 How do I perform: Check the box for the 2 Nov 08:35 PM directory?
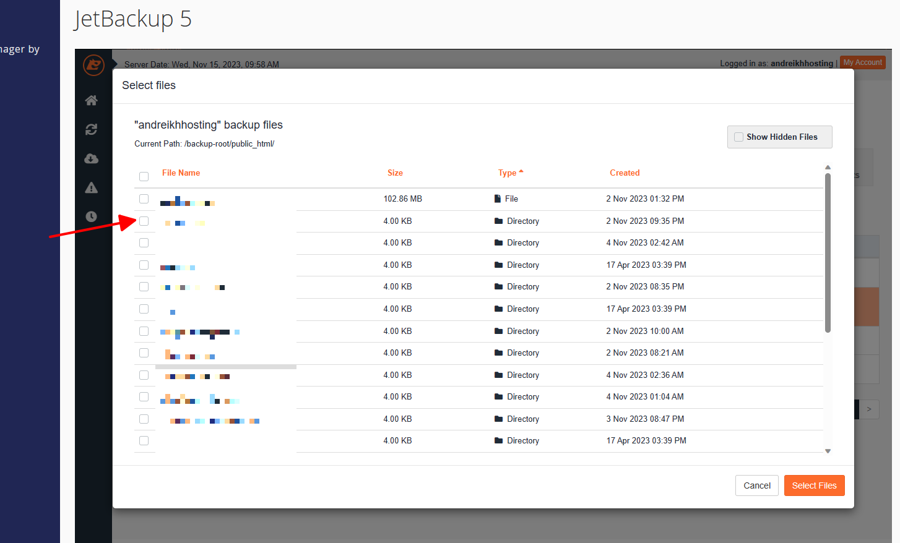[144, 286]
